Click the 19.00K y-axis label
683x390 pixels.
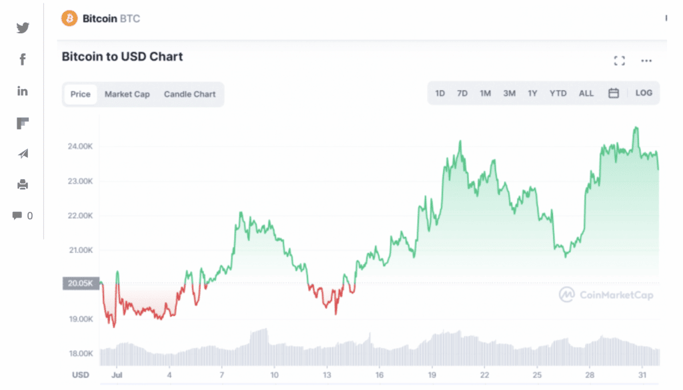coord(81,319)
